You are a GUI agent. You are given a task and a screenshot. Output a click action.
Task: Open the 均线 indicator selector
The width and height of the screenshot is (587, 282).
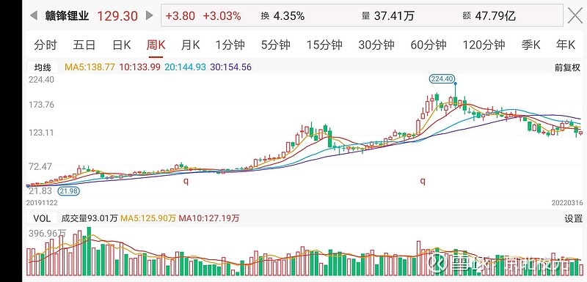tap(43, 67)
